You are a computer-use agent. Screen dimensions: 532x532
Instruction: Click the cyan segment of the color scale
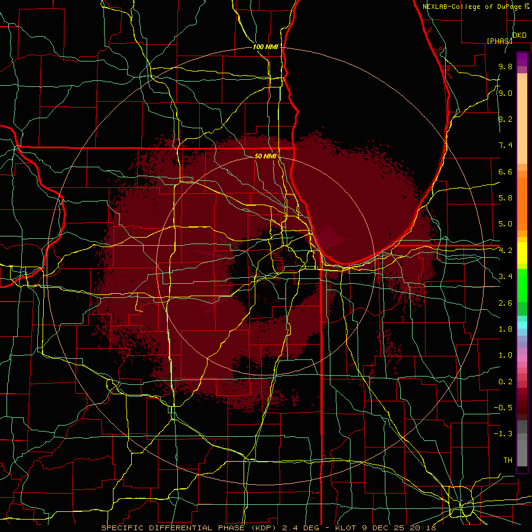pos(522,325)
